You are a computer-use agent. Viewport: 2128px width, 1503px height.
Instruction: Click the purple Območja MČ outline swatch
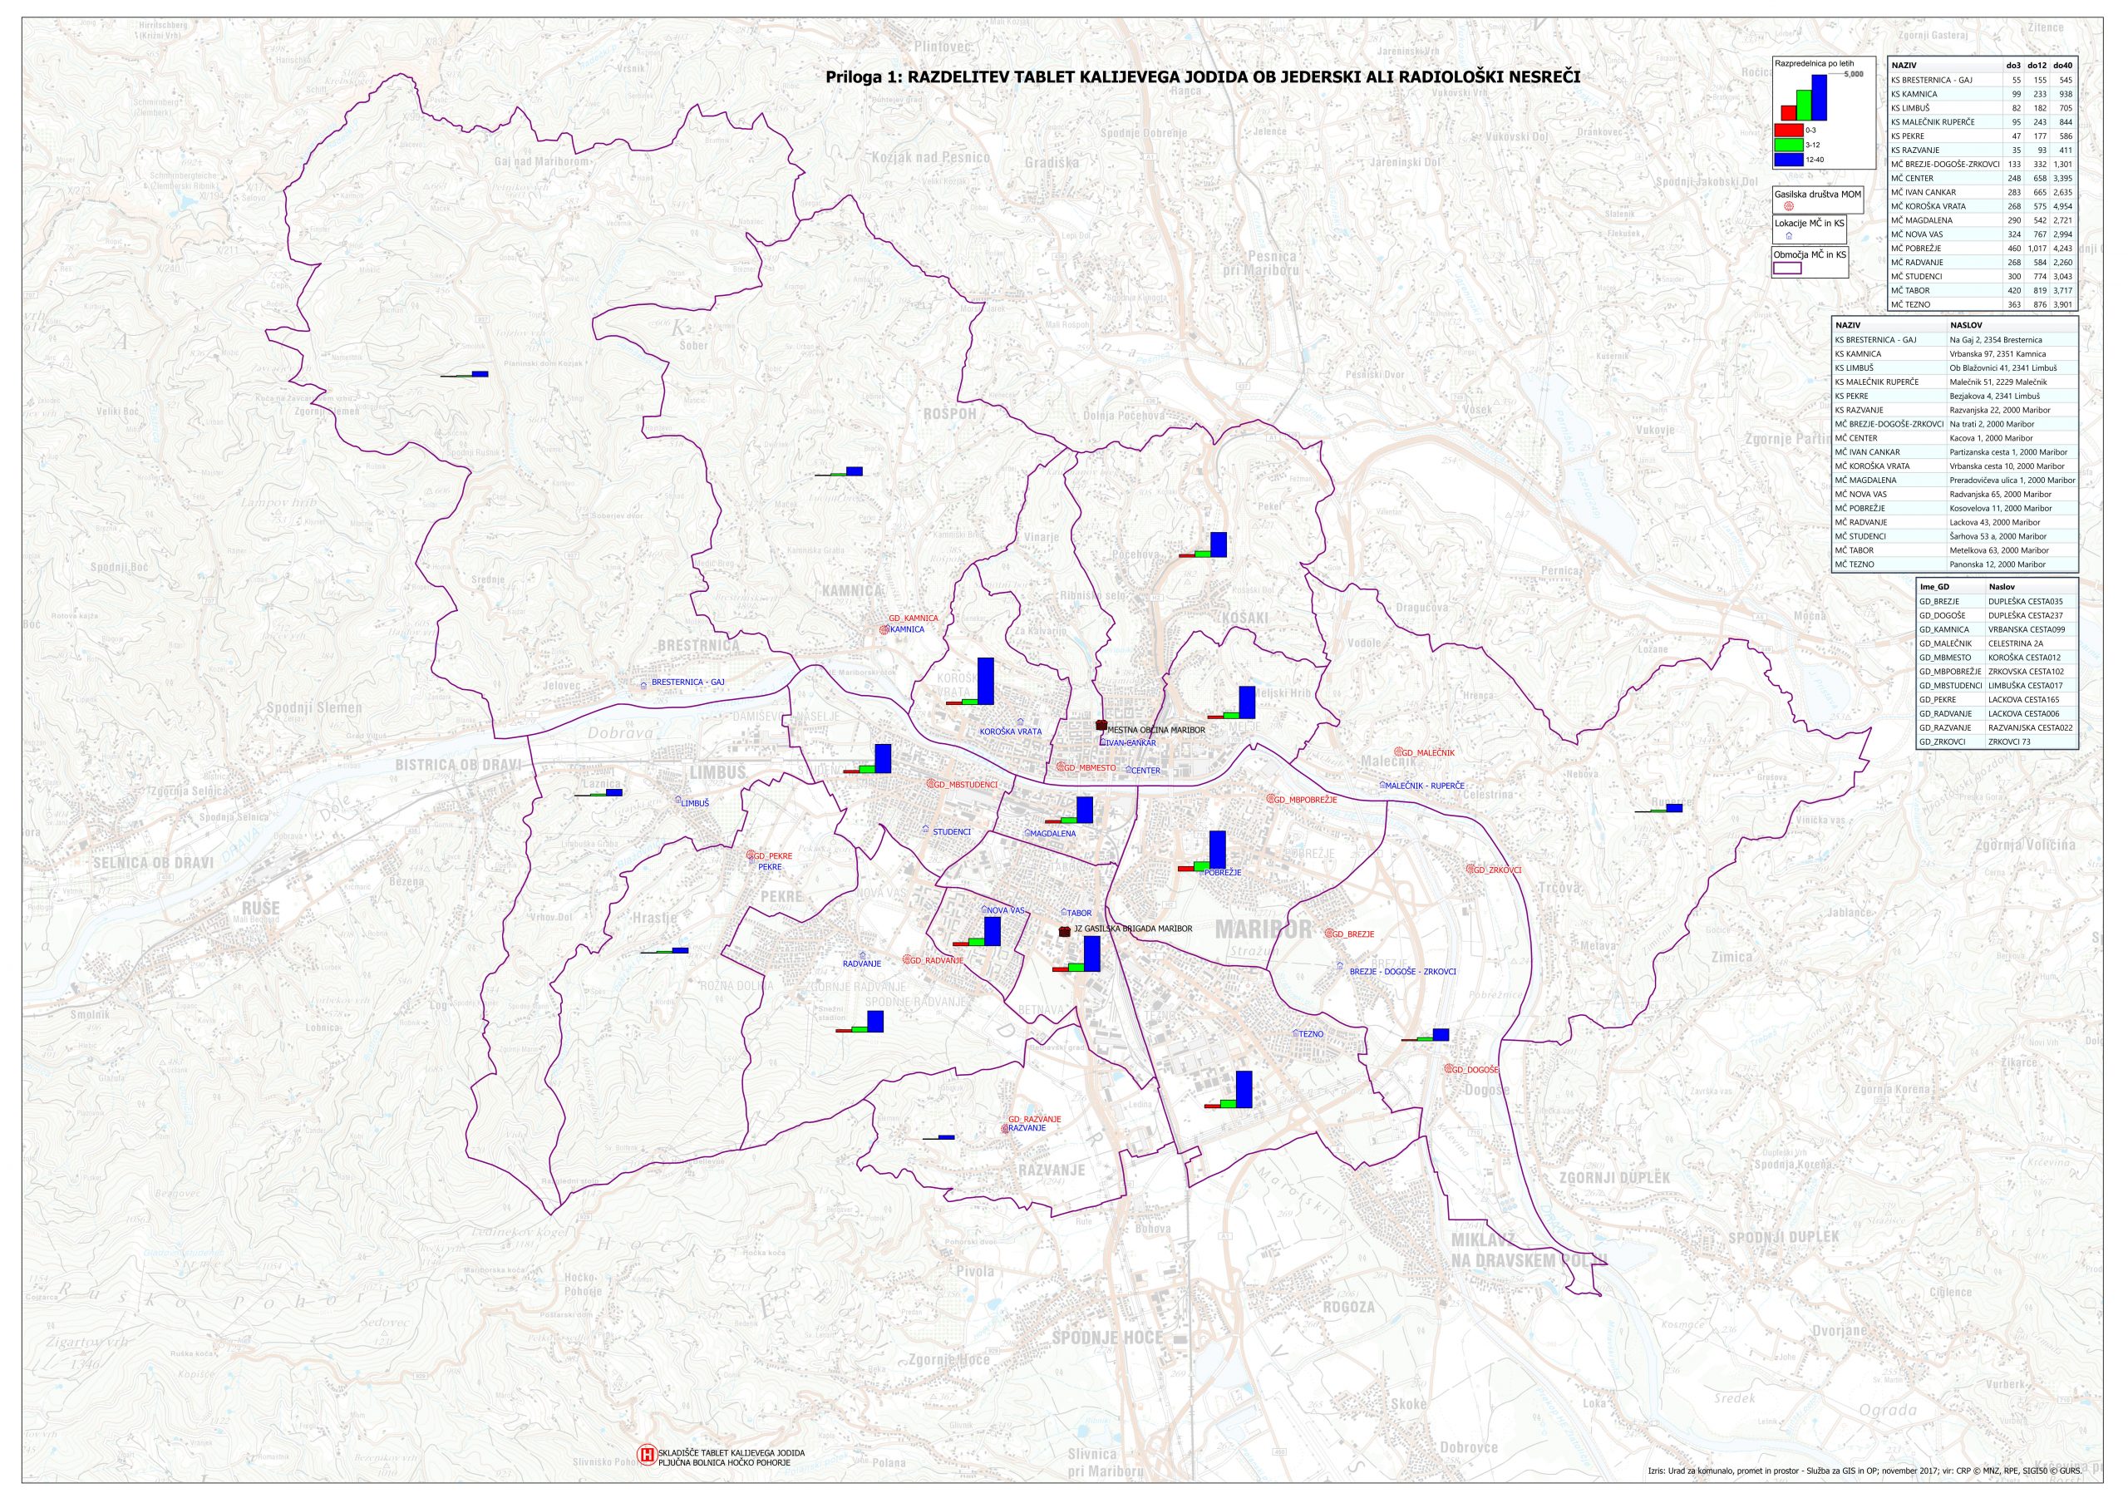pyautogui.click(x=1787, y=268)
